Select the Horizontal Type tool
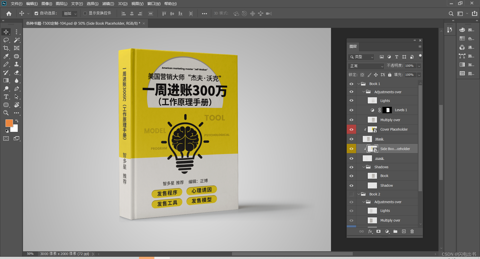 click(x=6, y=97)
